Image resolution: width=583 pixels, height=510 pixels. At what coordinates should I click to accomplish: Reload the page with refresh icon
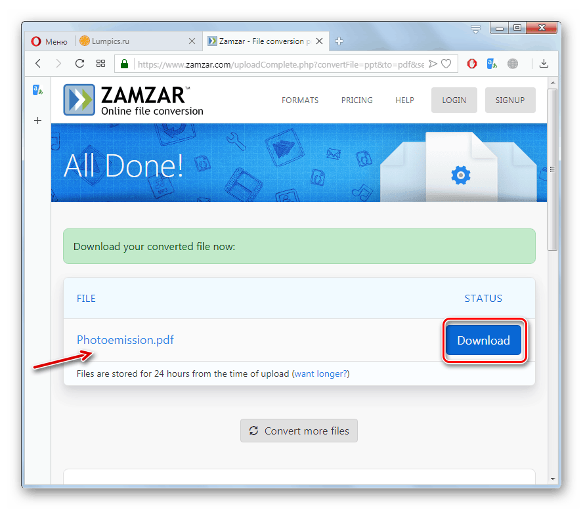tap(79, 64)
